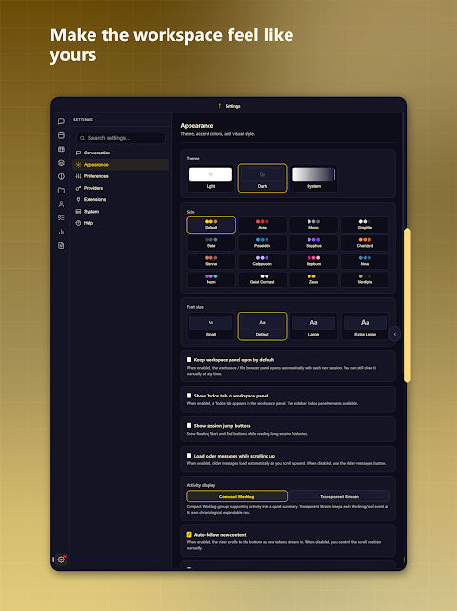Click the stacked layers icon in left rail

pos(61,163)
